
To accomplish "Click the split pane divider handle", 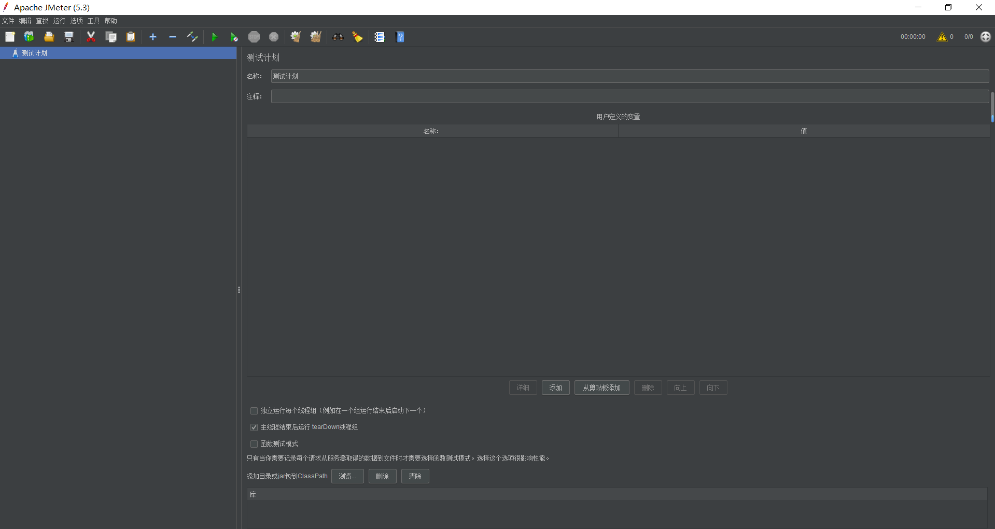I will click(239, 290).
